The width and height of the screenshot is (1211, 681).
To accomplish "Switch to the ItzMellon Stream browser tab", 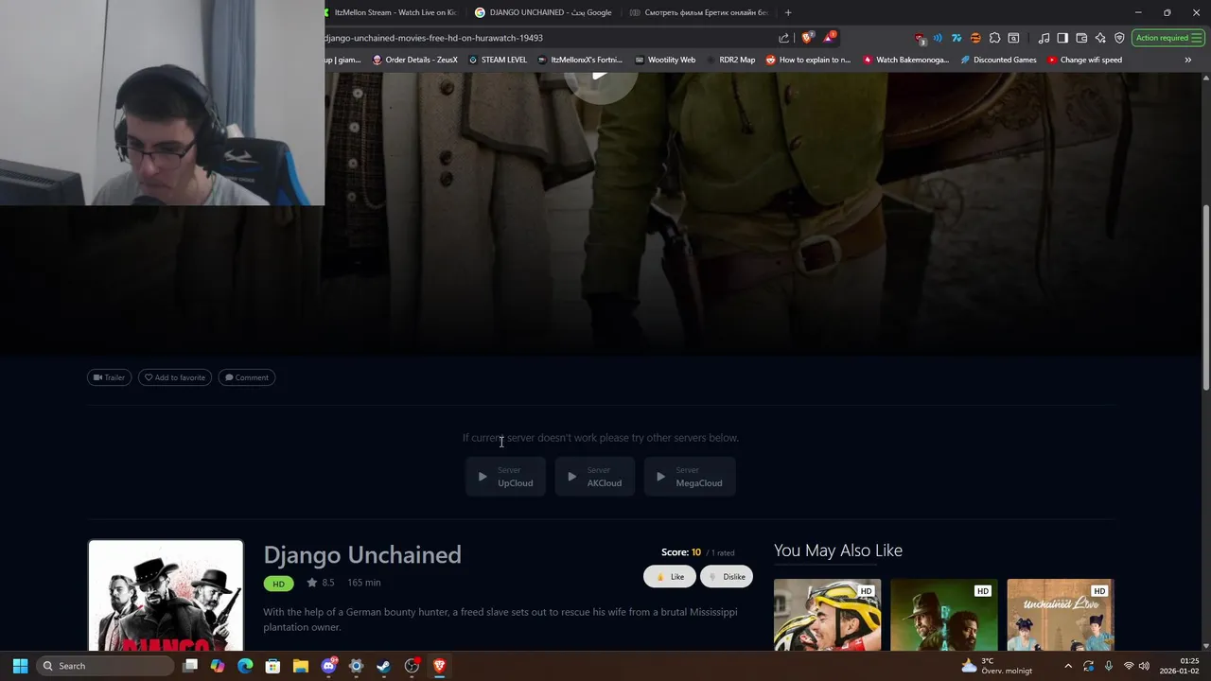I will coord(392,12).
